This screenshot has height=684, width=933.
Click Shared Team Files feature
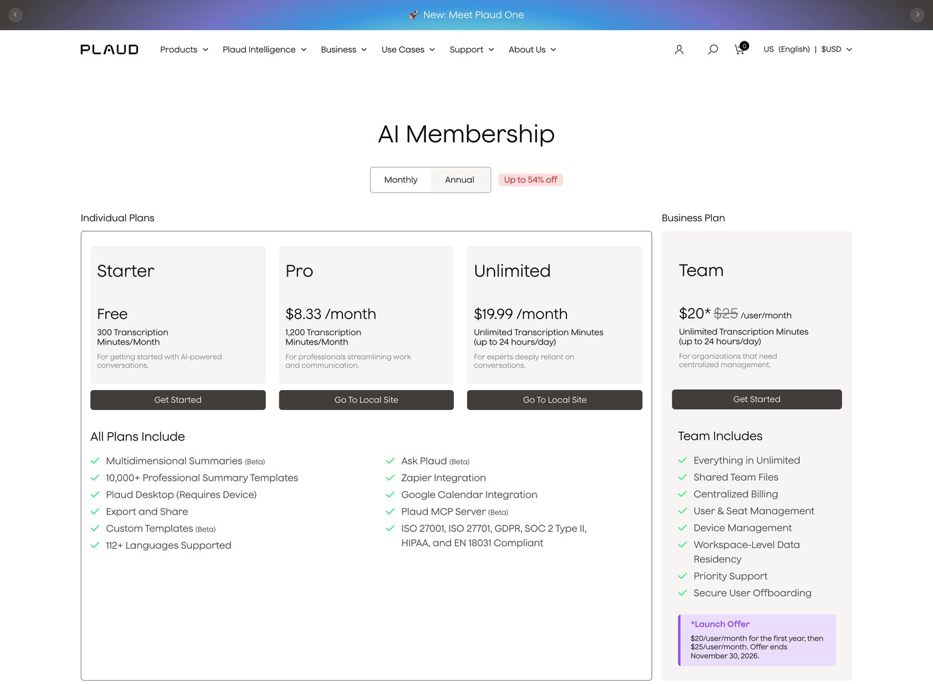(x=736, y=477)
